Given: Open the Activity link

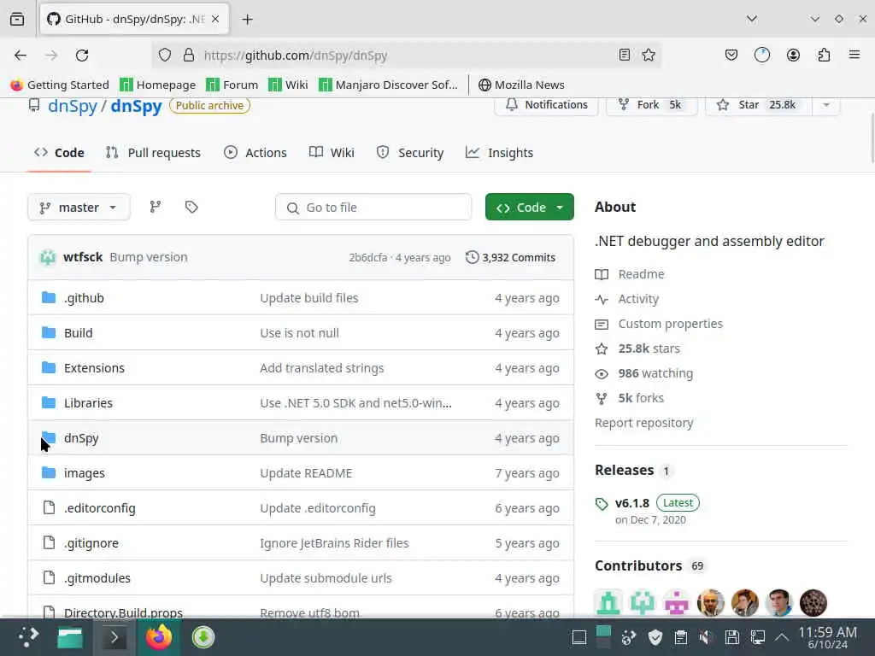Looking at the screenshot, I should click(x=638, y=299).
